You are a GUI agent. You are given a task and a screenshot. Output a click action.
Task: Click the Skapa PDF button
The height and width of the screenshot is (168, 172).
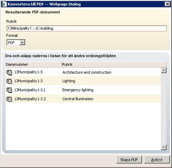pyautogui.click(x=129, y=160)
